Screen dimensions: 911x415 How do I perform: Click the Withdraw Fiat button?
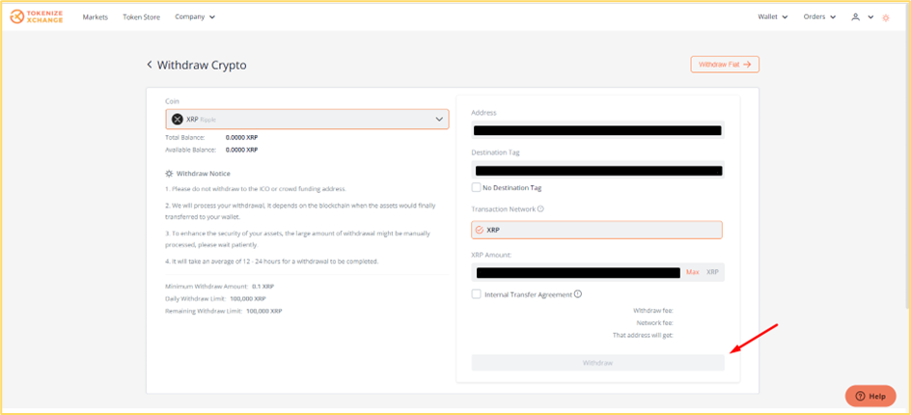[725, 65]
